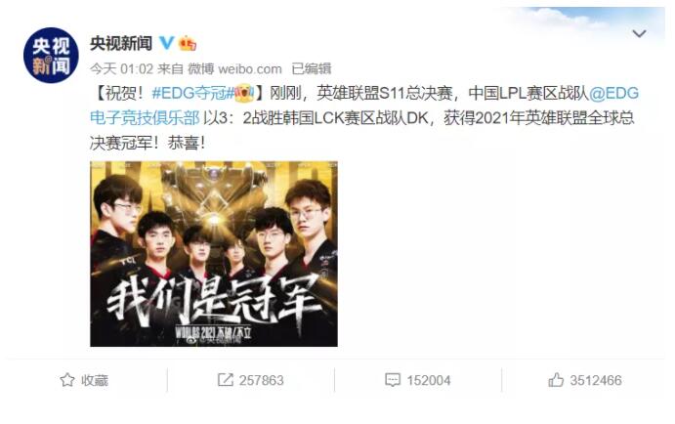Click the 电子竞技俱乐部 mention text
Image resolution: width=675 pixels, height=424 pixels.
pos(145,117)
